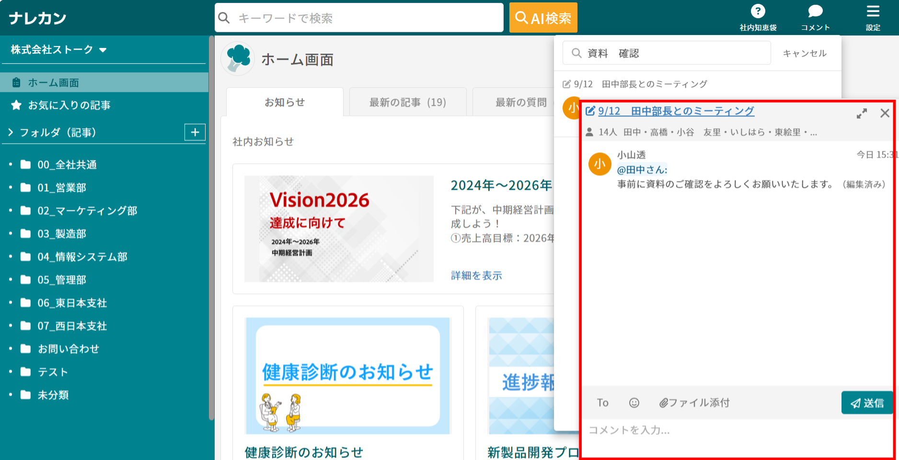The width and height of the screenshot is (899, 460).
Task: Add a new folder with the plus icon
Action: point(195,132)
